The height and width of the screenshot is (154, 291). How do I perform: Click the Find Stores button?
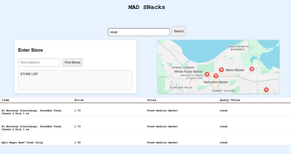tap(73, 62)
